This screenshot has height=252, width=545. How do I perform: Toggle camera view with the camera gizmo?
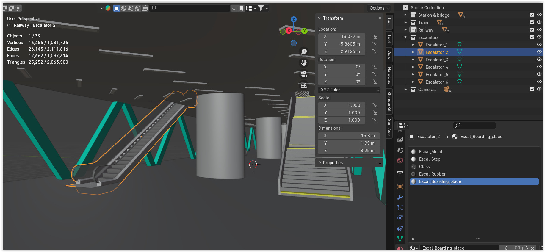point(304,74)
